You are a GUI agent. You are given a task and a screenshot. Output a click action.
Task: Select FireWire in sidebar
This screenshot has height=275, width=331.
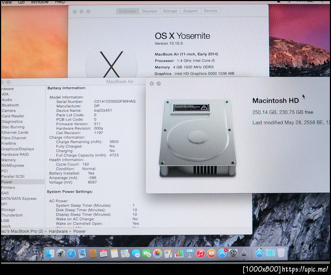pos(9,144)
